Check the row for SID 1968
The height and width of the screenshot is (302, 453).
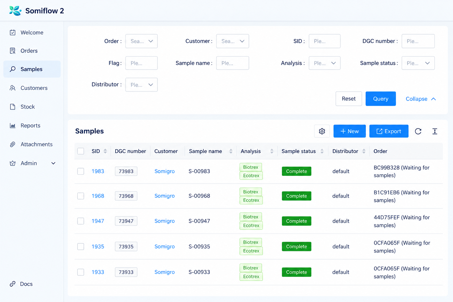point(81,196)
